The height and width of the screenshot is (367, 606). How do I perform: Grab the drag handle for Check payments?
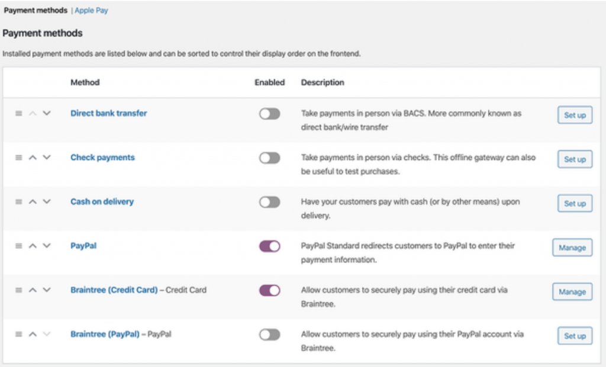18,157
